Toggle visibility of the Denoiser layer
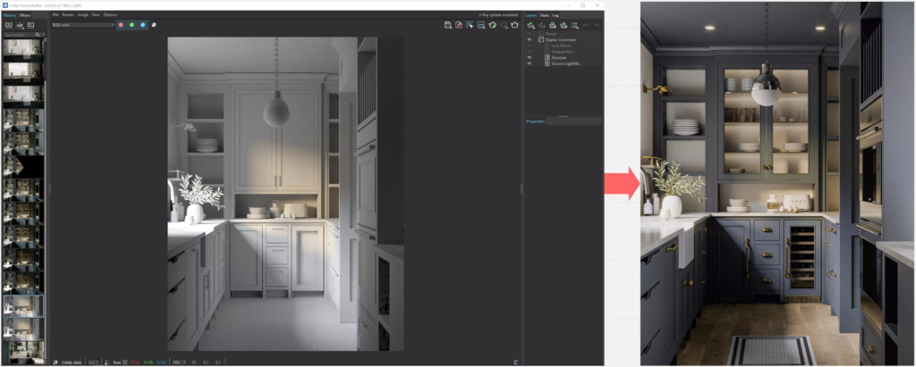This screenshot has width=916, height=367. 529,56
